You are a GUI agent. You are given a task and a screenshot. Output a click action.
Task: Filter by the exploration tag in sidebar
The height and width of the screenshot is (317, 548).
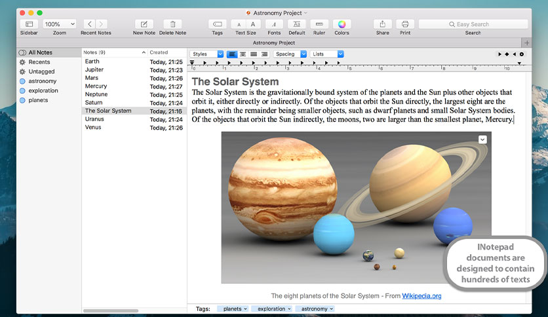[x=49, y=90]
